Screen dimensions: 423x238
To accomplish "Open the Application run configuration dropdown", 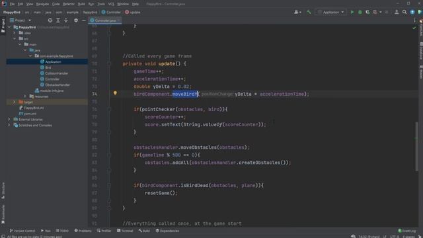I will (330, 12).
